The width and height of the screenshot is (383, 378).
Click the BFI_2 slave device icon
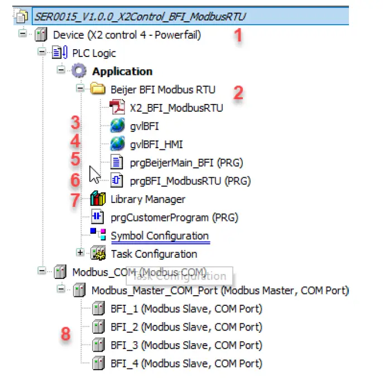98,327
